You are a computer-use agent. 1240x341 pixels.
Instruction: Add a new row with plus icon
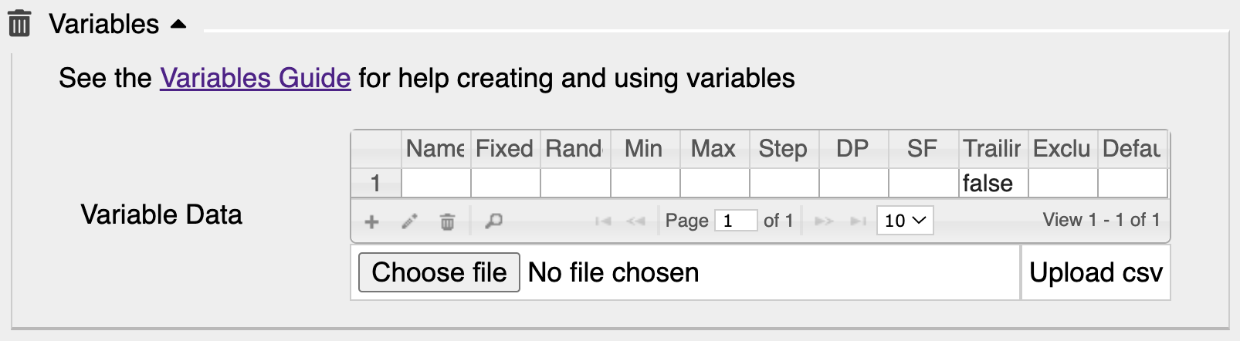click(371, 222)
